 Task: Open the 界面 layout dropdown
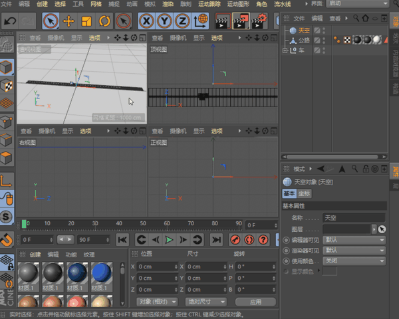(x=356, y=4)
